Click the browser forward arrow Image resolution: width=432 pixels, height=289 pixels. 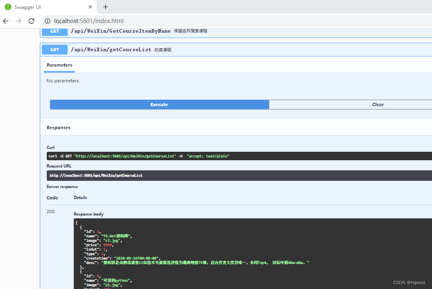19,21
